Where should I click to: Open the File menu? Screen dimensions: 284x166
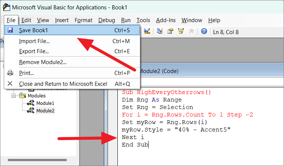[11, 20]
